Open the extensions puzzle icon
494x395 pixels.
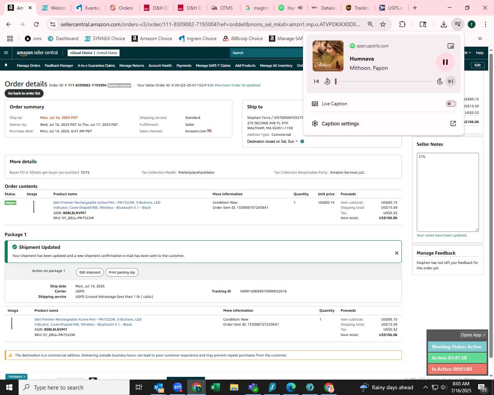tap(402, 24)
